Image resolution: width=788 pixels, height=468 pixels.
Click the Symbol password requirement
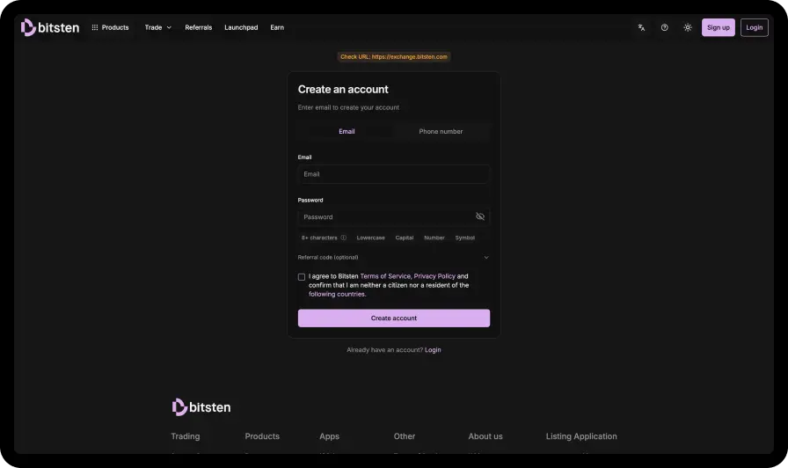pyautogui.click(x=465, y=238)
